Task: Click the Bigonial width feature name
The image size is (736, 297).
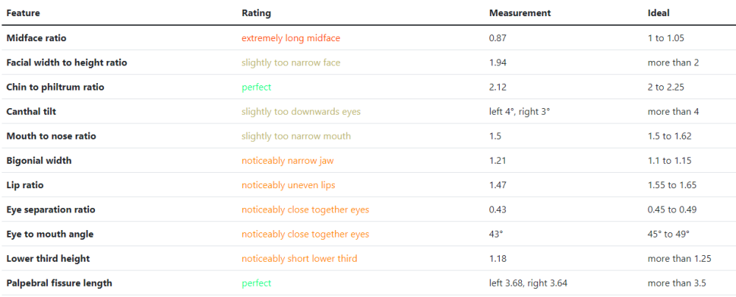Action: click(x=39, y=160)
